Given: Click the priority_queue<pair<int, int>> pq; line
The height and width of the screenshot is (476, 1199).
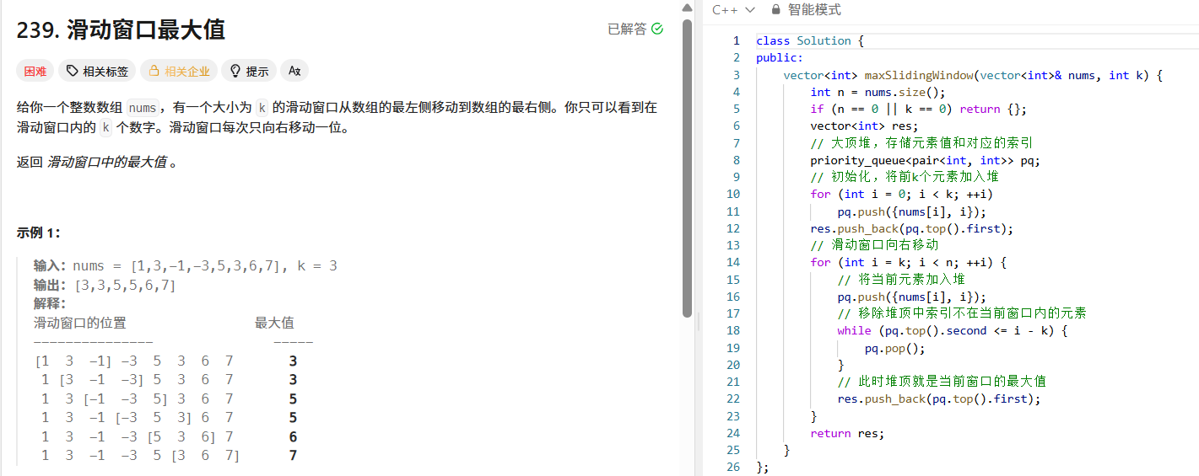Looking at the screenshot, I should click(x=925, y=160).
